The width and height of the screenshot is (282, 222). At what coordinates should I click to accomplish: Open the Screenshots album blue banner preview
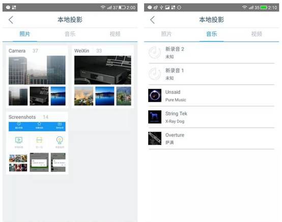[x=37, y=127]
